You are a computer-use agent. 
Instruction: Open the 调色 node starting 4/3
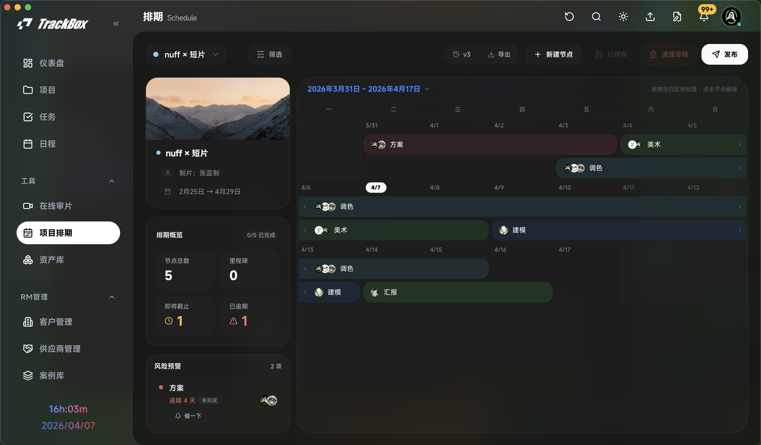click(x=651, y=168)
